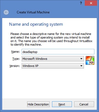Click the arrow on the Type dropdown
Image resolution: width=99 pixels, height=112 pixels.
(x=81, y=59)
